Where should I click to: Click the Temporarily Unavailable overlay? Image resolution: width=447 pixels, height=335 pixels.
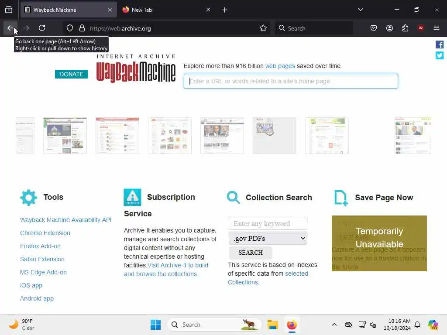pyautogui.click(x=379, y=243)
